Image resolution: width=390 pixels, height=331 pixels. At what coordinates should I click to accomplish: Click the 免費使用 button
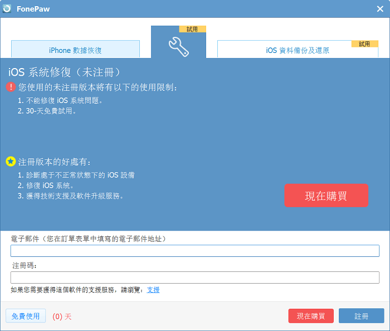click(x=26, y=316)
